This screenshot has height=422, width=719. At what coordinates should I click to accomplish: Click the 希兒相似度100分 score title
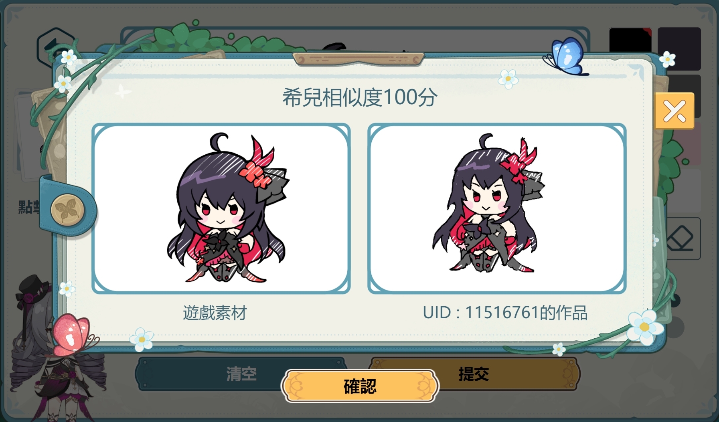pos(360,97)
